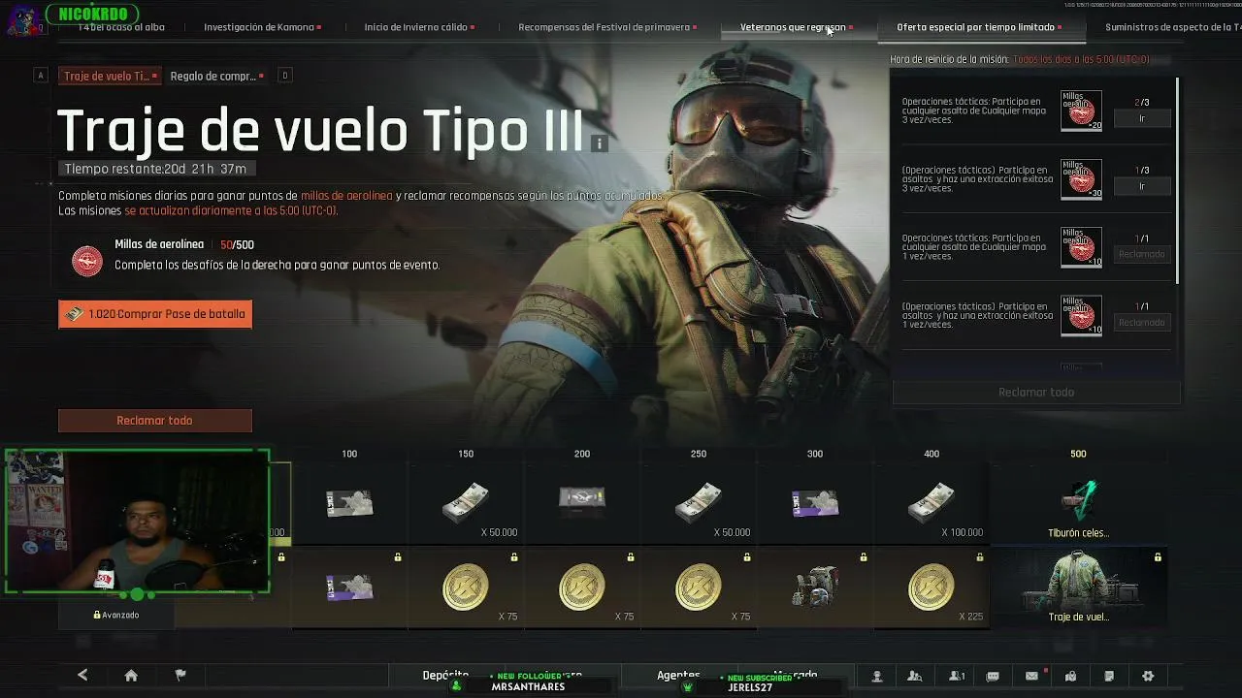Click the mission list scrollbar
The height and width of the screenshot is (698, 1242).
pyautogui.click(x=1179, y=180)
